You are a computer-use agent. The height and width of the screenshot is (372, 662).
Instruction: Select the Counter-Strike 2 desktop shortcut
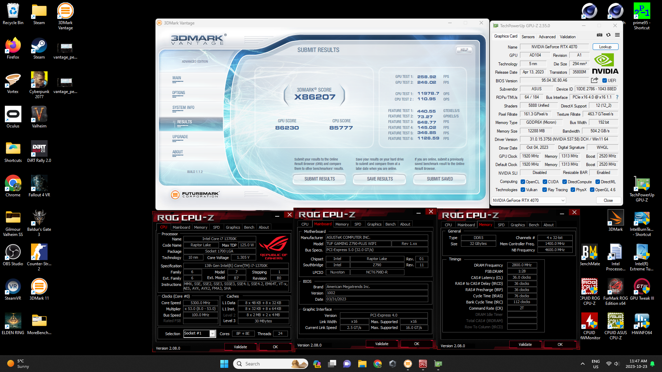pos(39,257)
